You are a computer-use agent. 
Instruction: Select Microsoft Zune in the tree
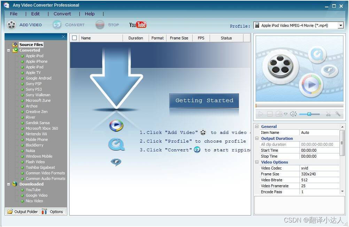[x=38, y=100]
